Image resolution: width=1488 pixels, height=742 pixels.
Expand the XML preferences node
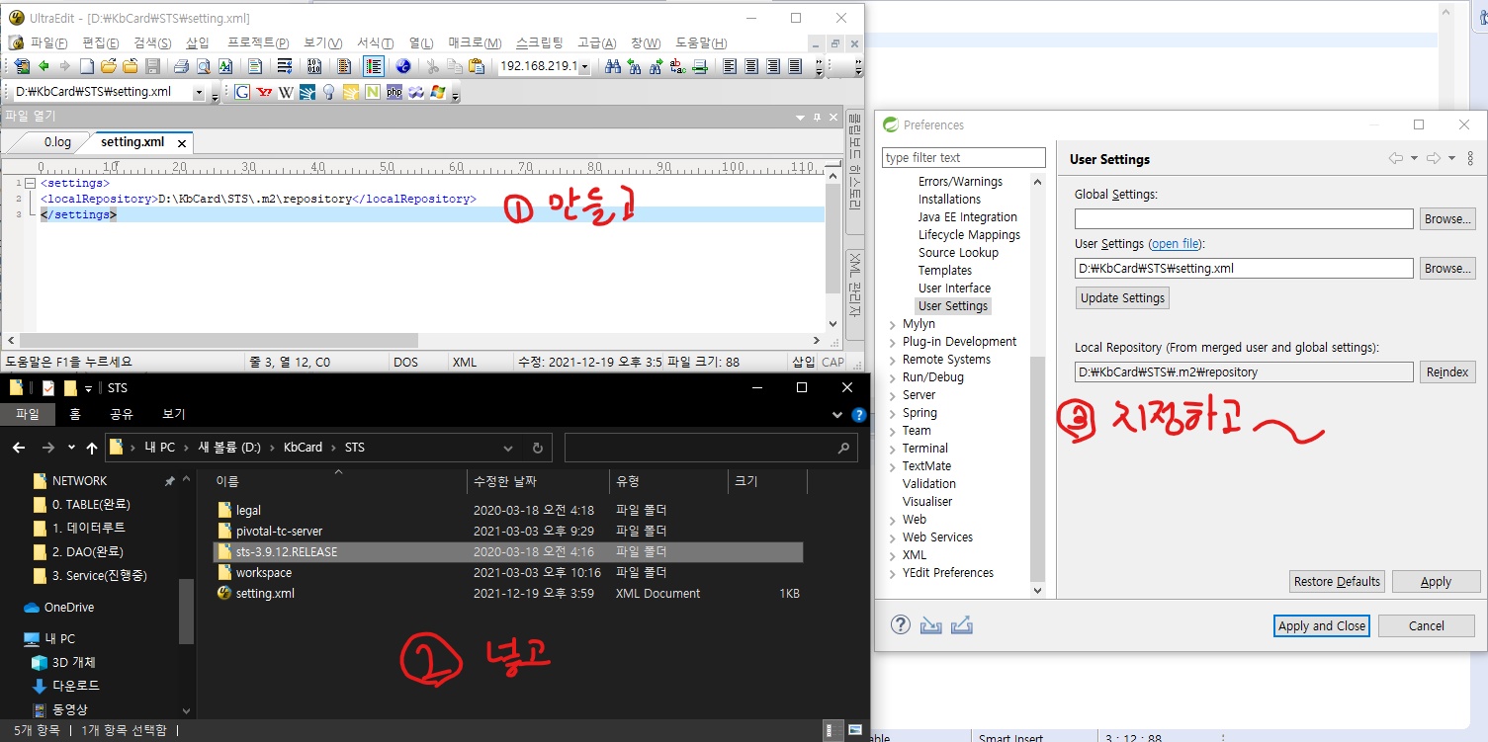[x=893, y=555]
